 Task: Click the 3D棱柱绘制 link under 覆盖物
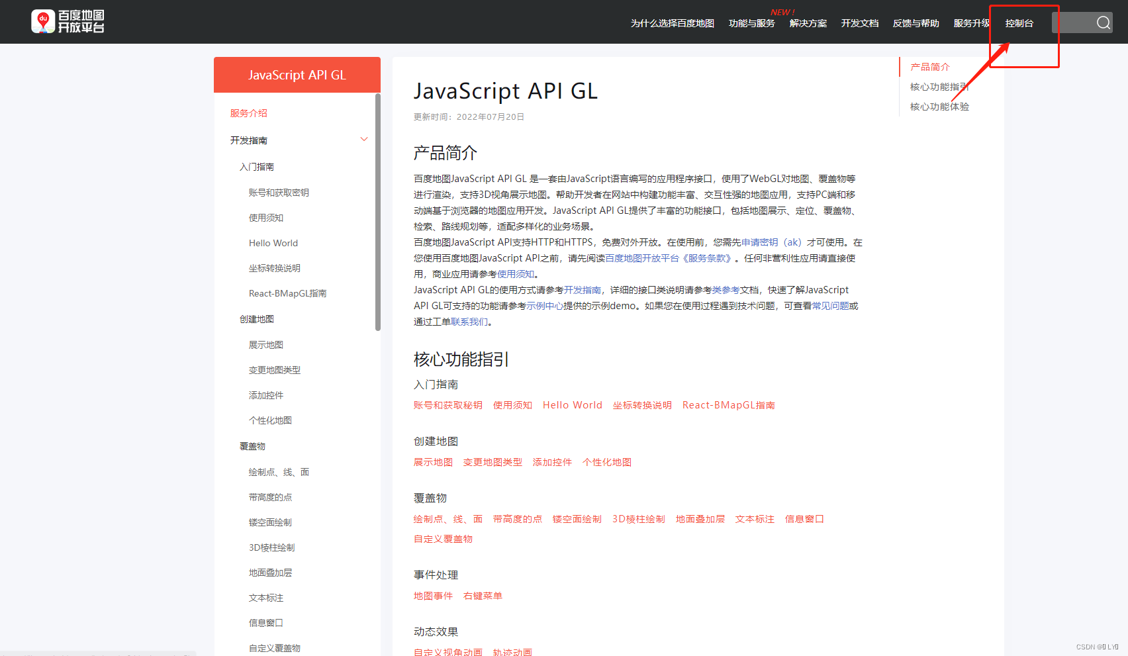click(638, 518)
